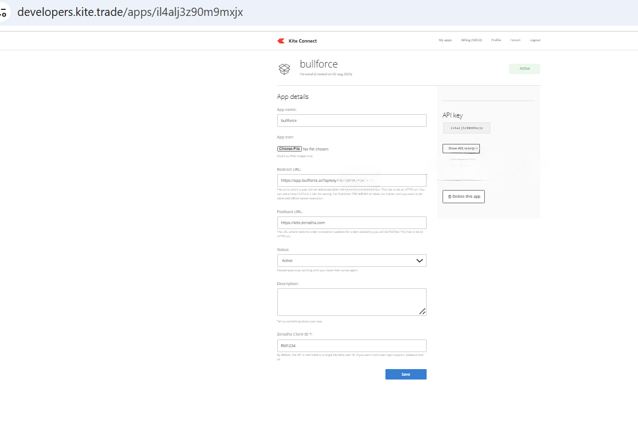Image resolution: width=638 pixels, height=435 pixels.
Task: Click the "Postback URL:" label
Action: pos(290,212)
